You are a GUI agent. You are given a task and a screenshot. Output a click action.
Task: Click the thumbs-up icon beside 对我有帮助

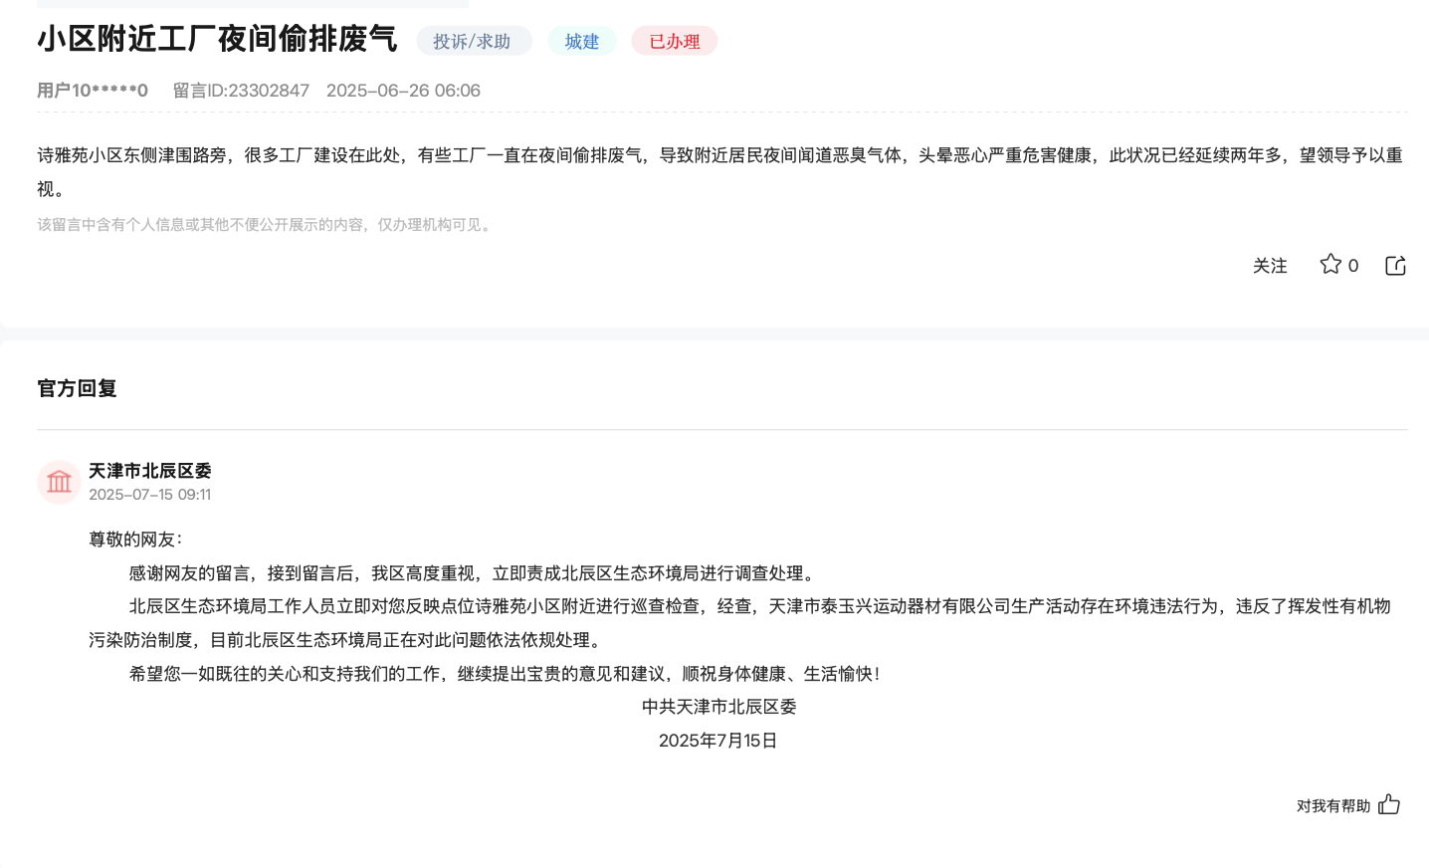tap(1389, 805)
